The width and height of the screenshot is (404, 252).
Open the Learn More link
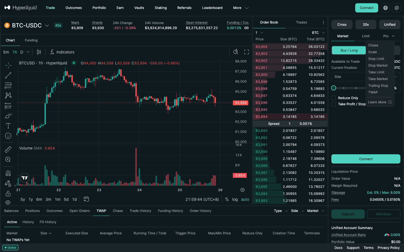pos(380,102)
